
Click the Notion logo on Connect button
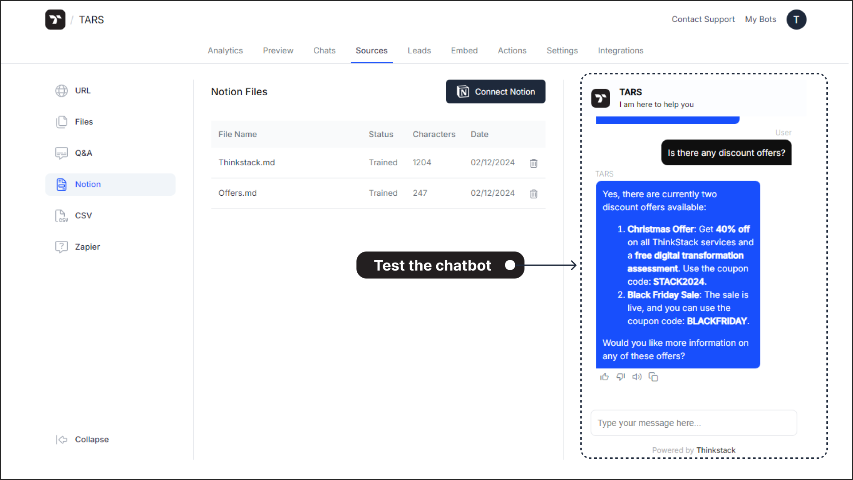[463, 92]
